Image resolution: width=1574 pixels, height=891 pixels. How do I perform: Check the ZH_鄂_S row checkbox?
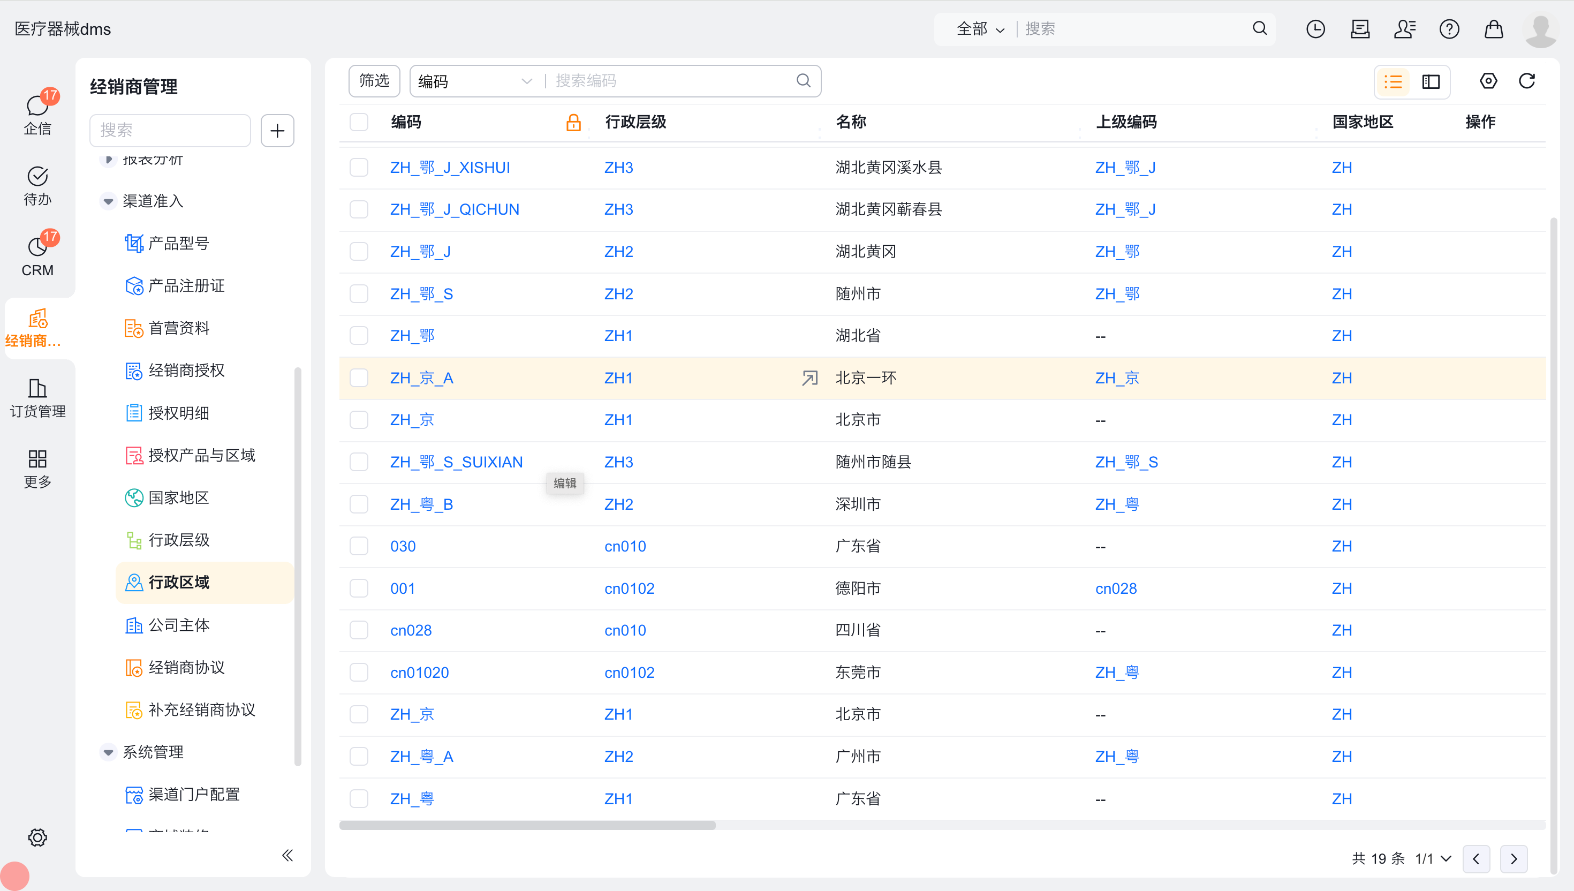359,294
